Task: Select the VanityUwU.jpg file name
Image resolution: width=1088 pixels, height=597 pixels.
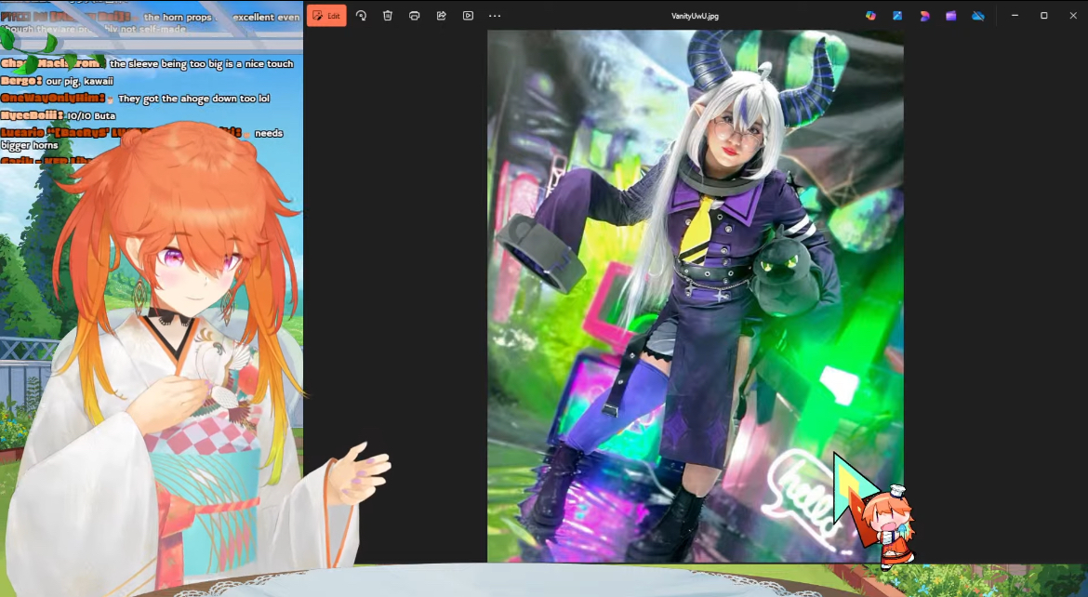Action: coord(695,16)
